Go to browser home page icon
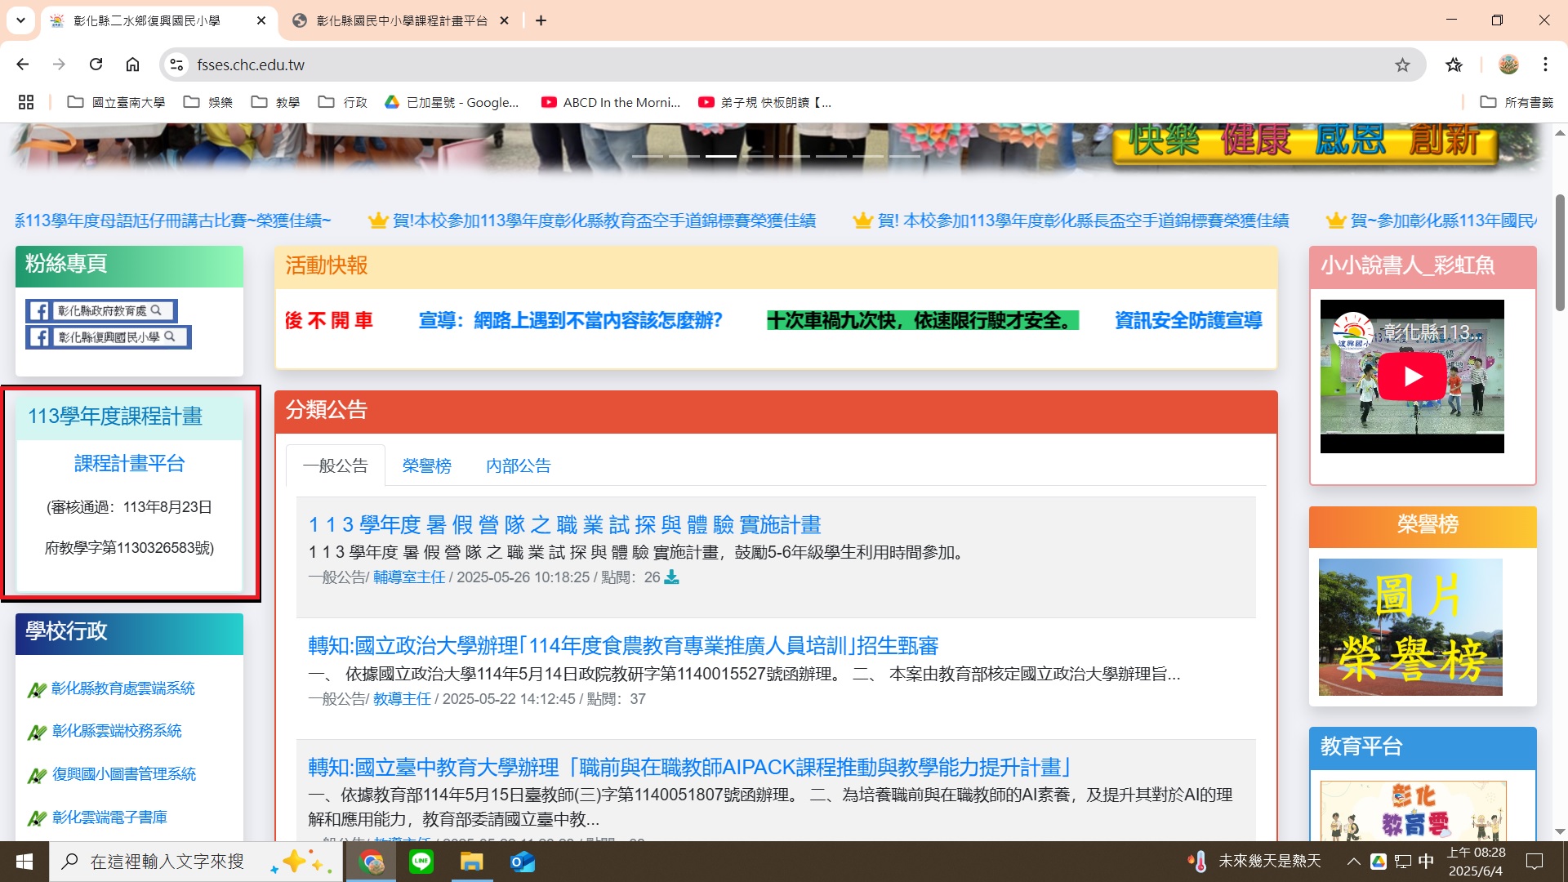This screenshot has width=1568, height=882. click(x=132, y=65)
